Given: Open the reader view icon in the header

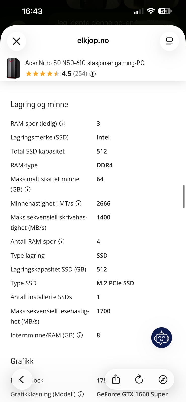Looking at the screenshot, I should point(169,41).
